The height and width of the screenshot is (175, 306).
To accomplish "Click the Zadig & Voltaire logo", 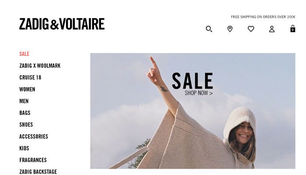I will pyautogui.click(x=62, y=24).
